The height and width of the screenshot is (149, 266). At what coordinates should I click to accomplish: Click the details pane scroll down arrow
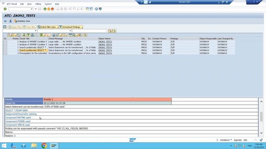point(261,133)
